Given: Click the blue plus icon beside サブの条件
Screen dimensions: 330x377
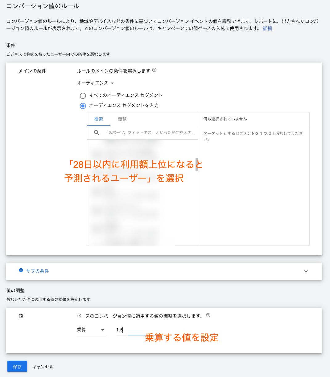Looking at the screenshot, I should click(x=21, y=270).
